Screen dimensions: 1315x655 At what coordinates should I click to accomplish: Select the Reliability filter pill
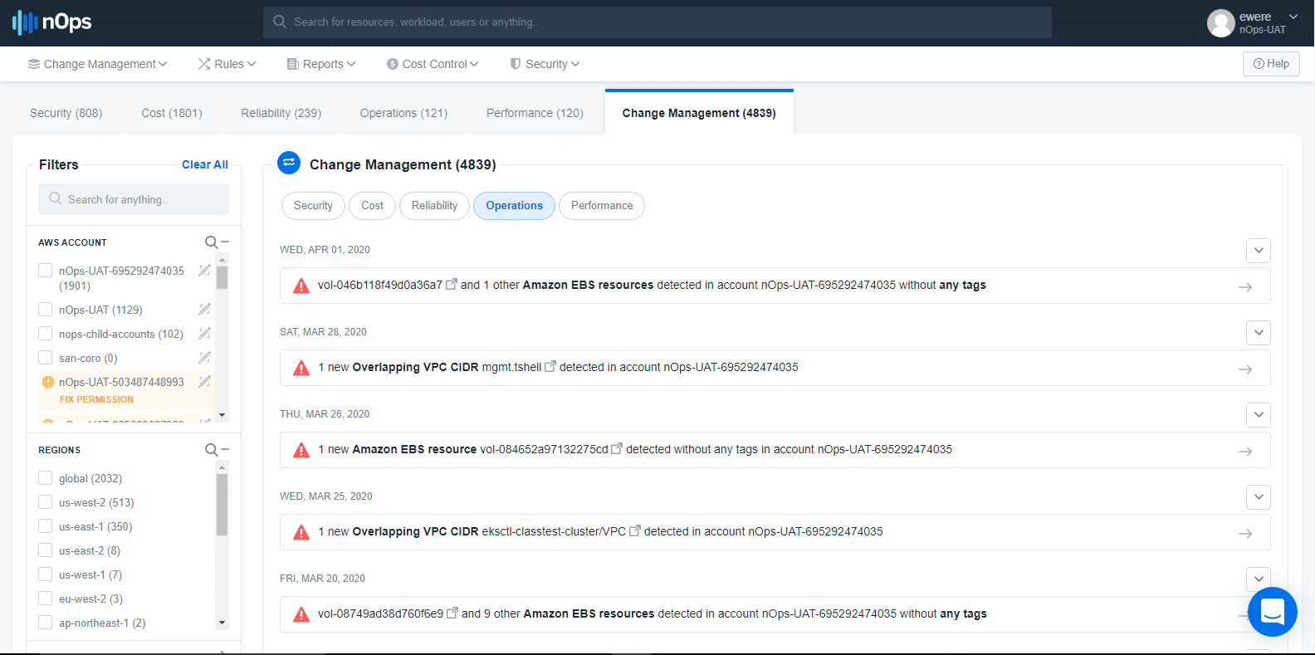tap(434, 206)
